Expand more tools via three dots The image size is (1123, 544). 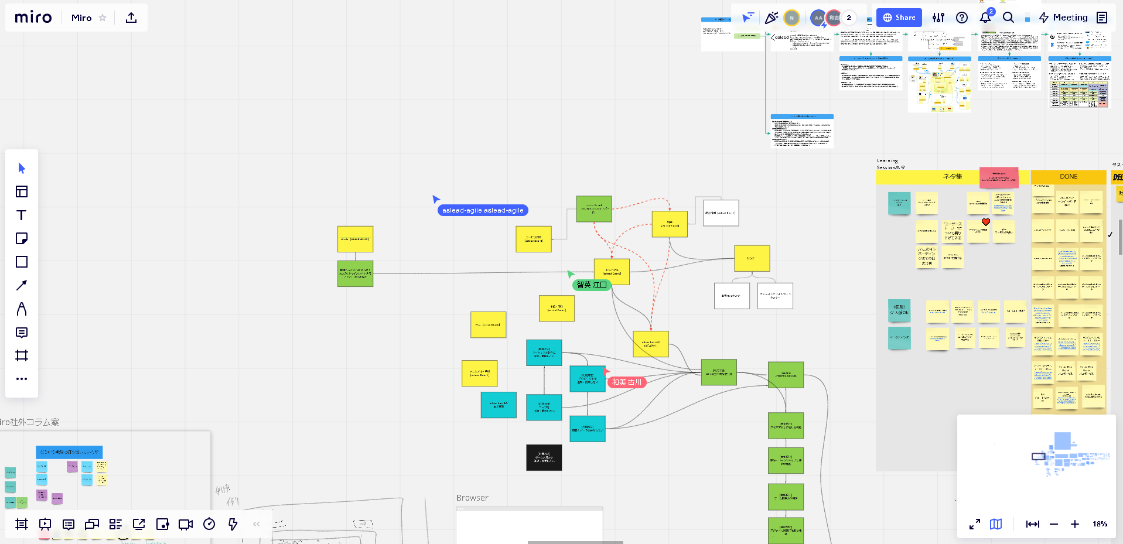22,379
